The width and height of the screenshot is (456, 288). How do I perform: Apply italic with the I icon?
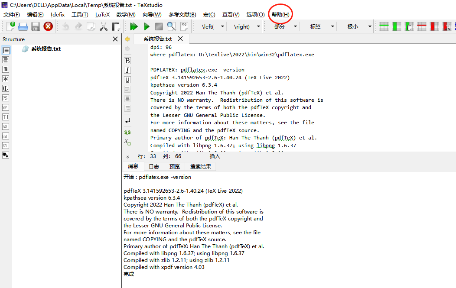click(x=127, y=70)
